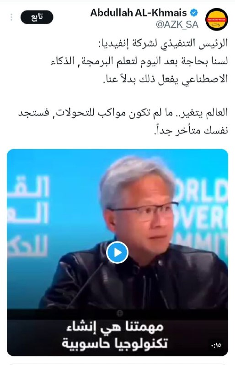
Task: Select tweet line الرئيس التنفيذي لشركة إنفيديا
Action: 163,44
